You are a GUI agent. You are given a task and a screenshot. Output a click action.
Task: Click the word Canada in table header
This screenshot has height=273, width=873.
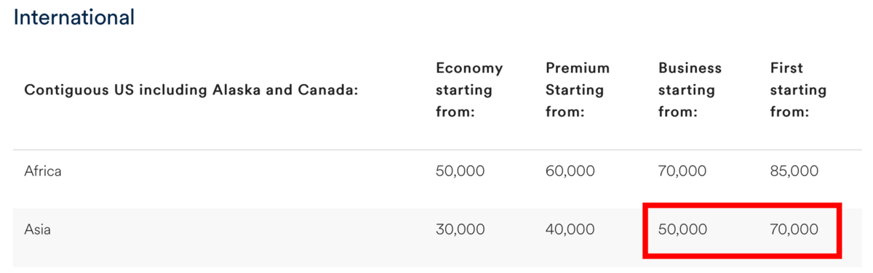(330, 91)
